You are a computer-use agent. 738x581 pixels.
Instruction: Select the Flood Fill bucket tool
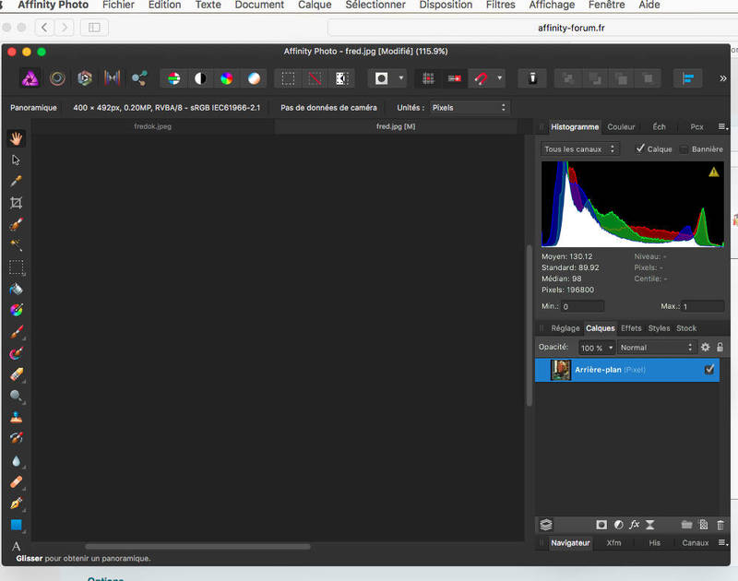(x=16, y=289)
